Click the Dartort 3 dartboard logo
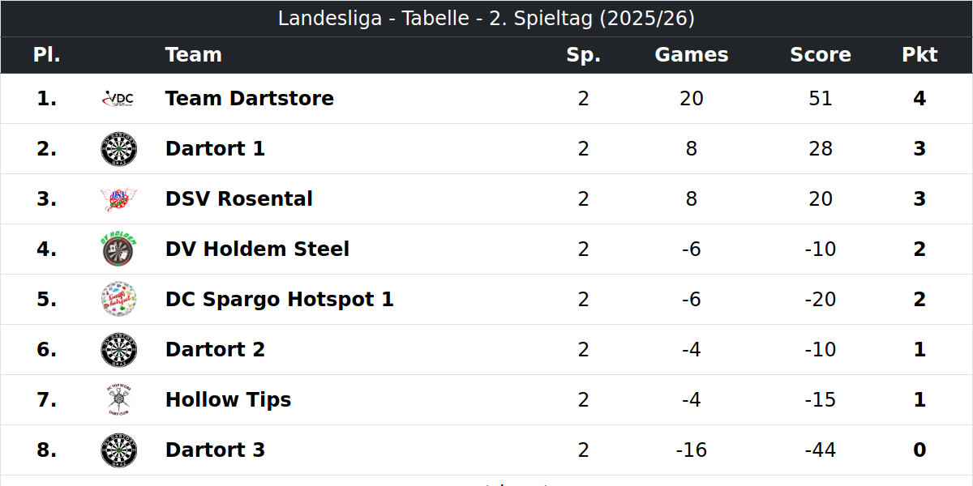This screenshot has height=486, width=973. tap(118, 450)
